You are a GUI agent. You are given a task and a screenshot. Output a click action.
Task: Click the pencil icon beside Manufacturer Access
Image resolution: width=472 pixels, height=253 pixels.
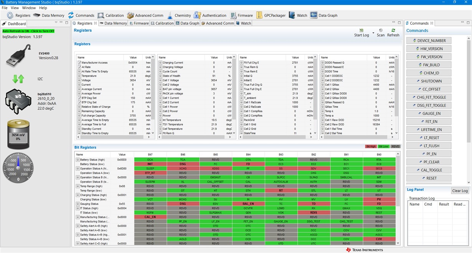pos(79,62)
